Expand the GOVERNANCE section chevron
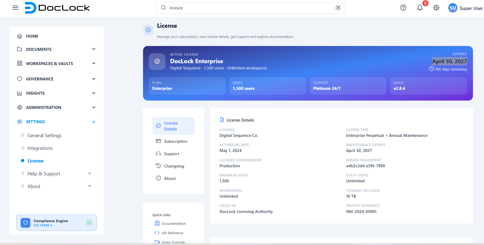484x245 pixels. [x=94, y=79]
